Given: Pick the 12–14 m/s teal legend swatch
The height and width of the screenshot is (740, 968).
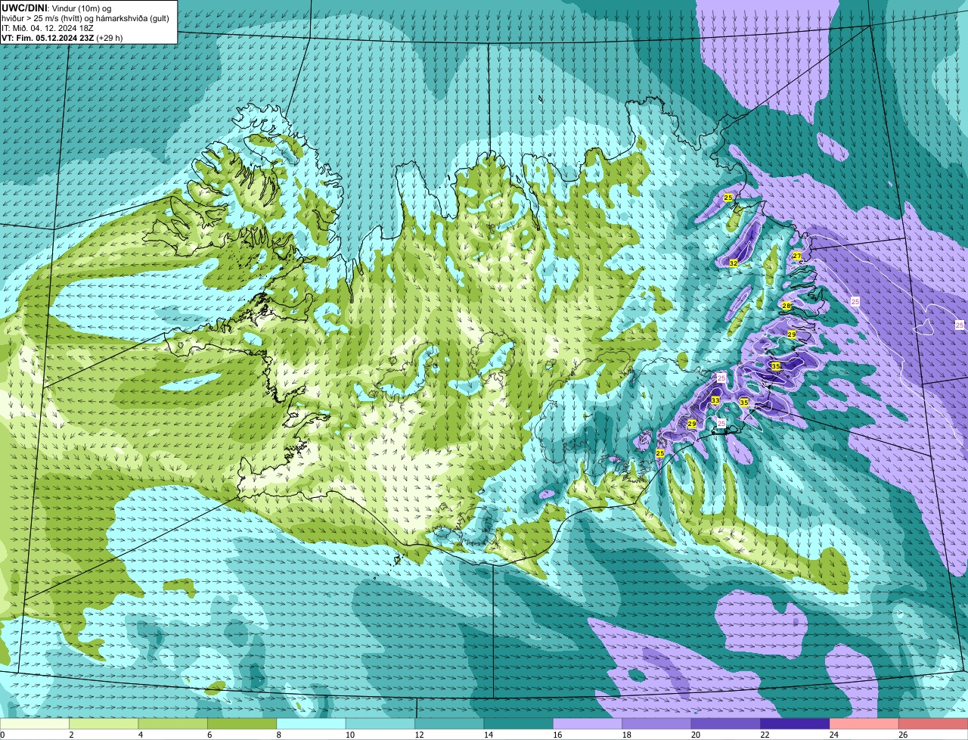Looking at the screenshot, I should [x=450, y=723].
